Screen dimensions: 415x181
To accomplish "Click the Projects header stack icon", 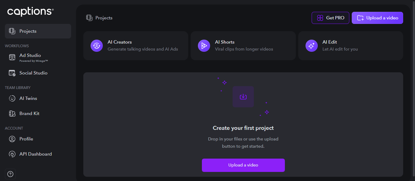I will pyautogui.click(x=89, y=18).
